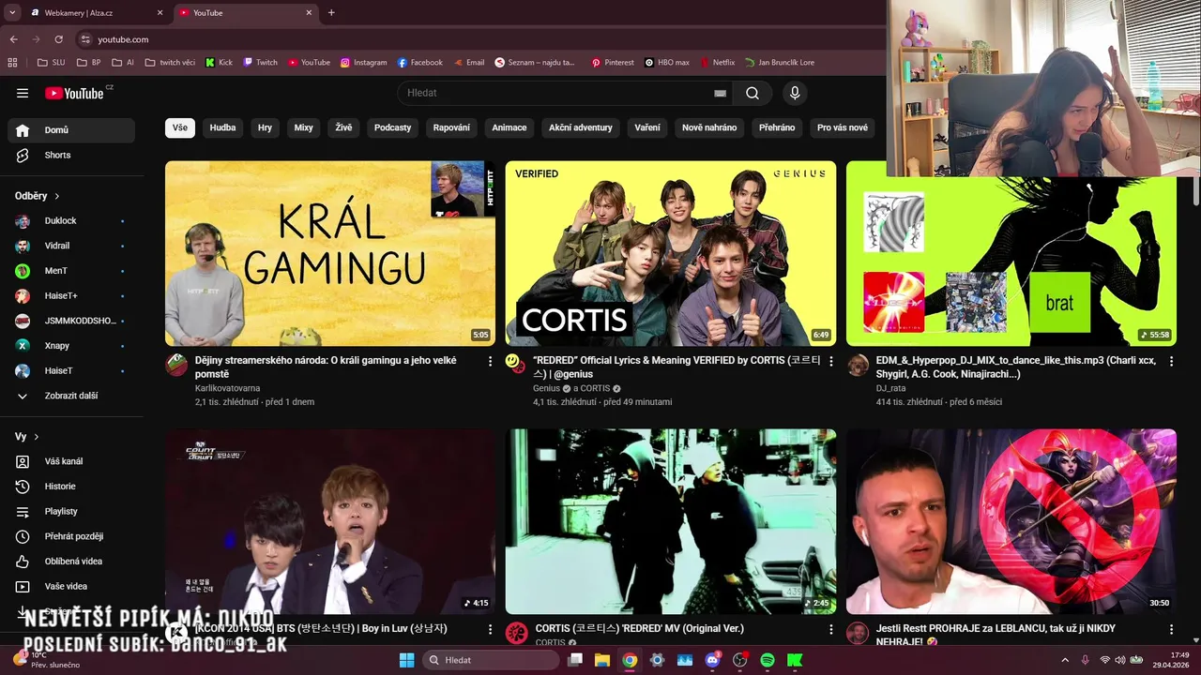Reload the page in browser toolbar
1201x675 pixels.
[58, 39]
